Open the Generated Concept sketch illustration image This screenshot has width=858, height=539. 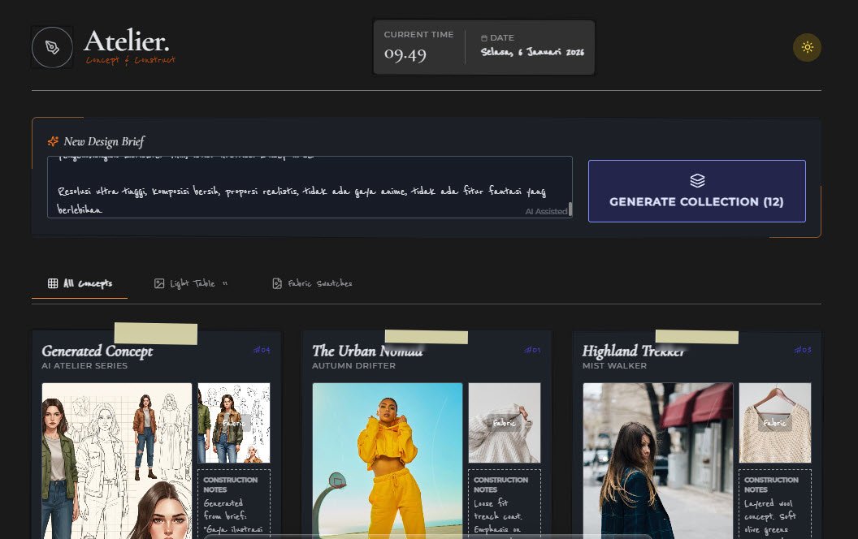pyautogui.click(x=117, y=461)
